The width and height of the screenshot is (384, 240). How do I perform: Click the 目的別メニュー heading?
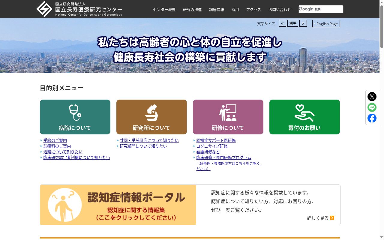(61, 88)
